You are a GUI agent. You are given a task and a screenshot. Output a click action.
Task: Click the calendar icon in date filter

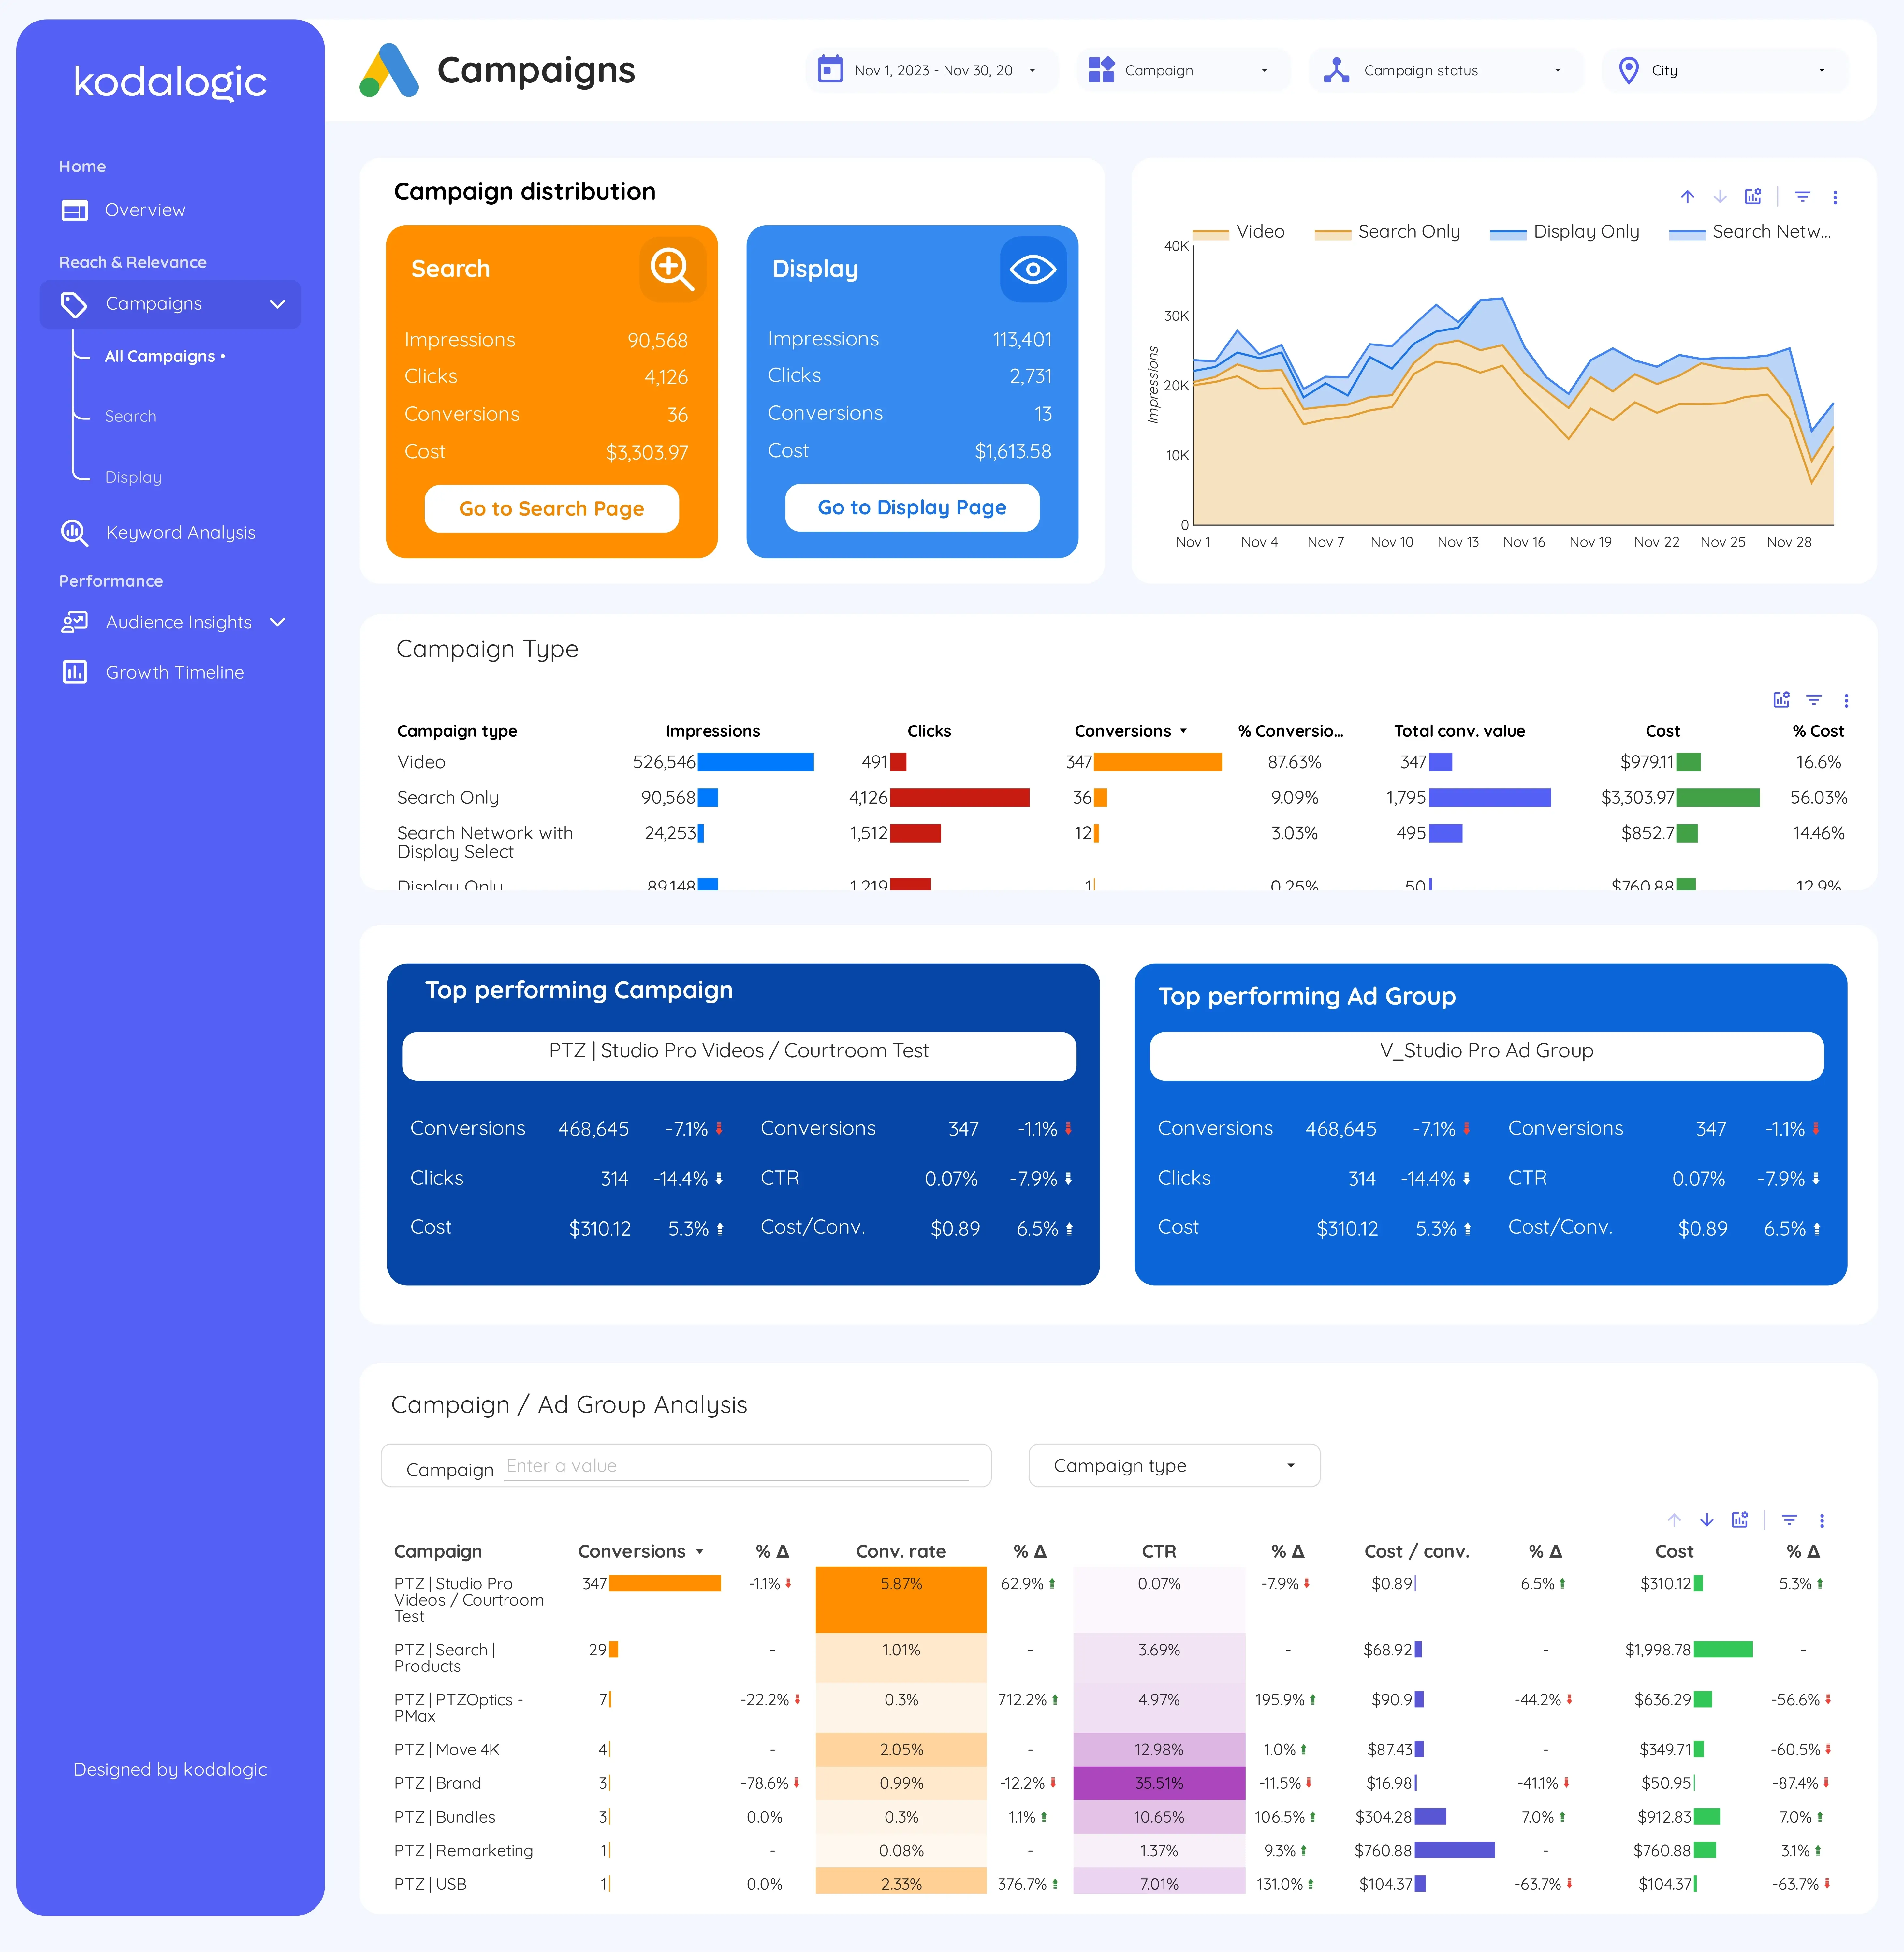point(830,70)
